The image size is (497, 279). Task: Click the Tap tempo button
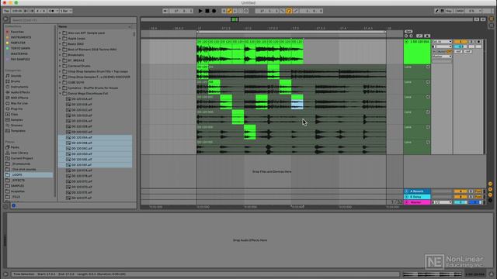[x=6, y=11]
